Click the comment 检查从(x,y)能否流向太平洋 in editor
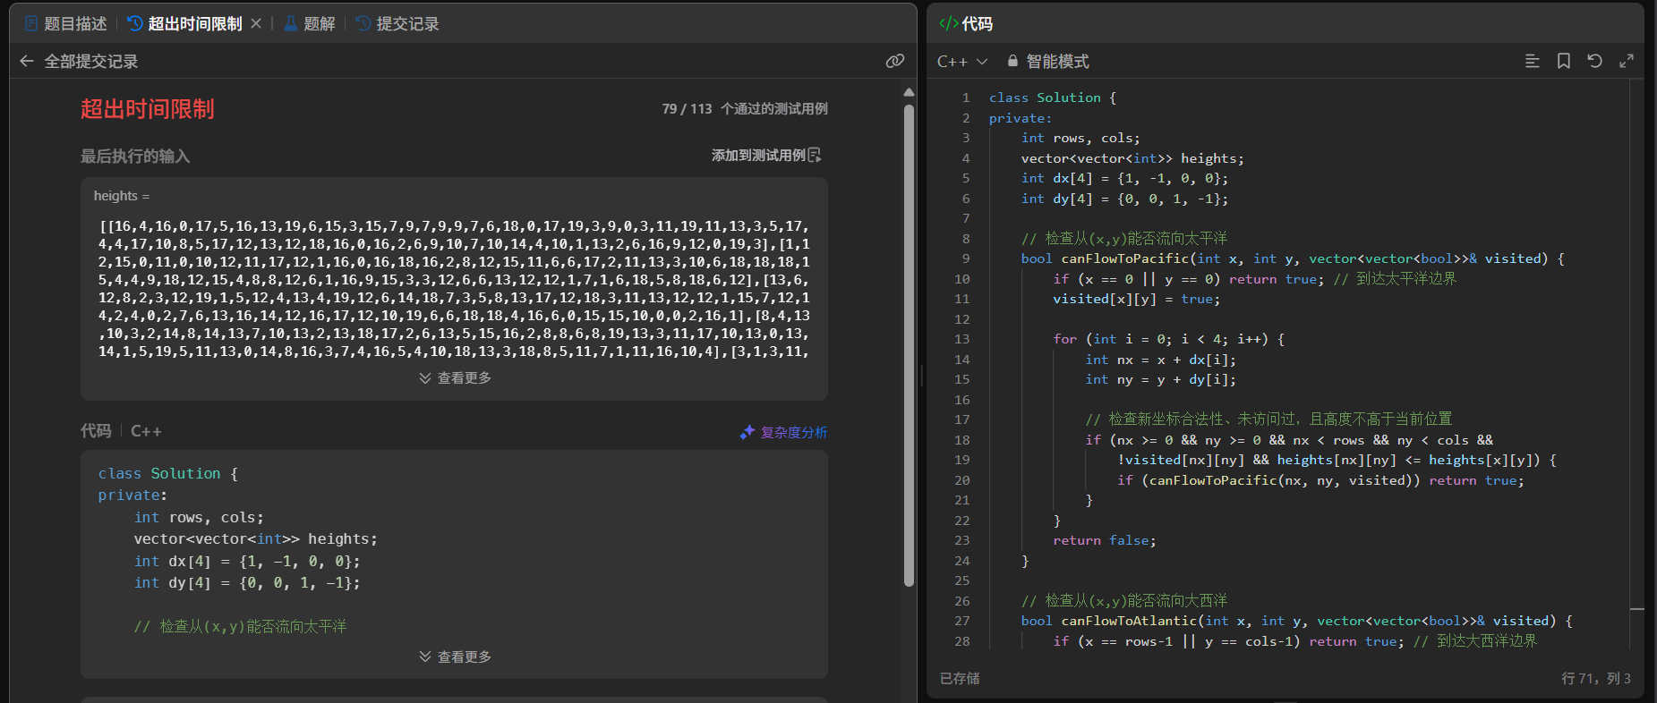 (x=1124, y=238)
